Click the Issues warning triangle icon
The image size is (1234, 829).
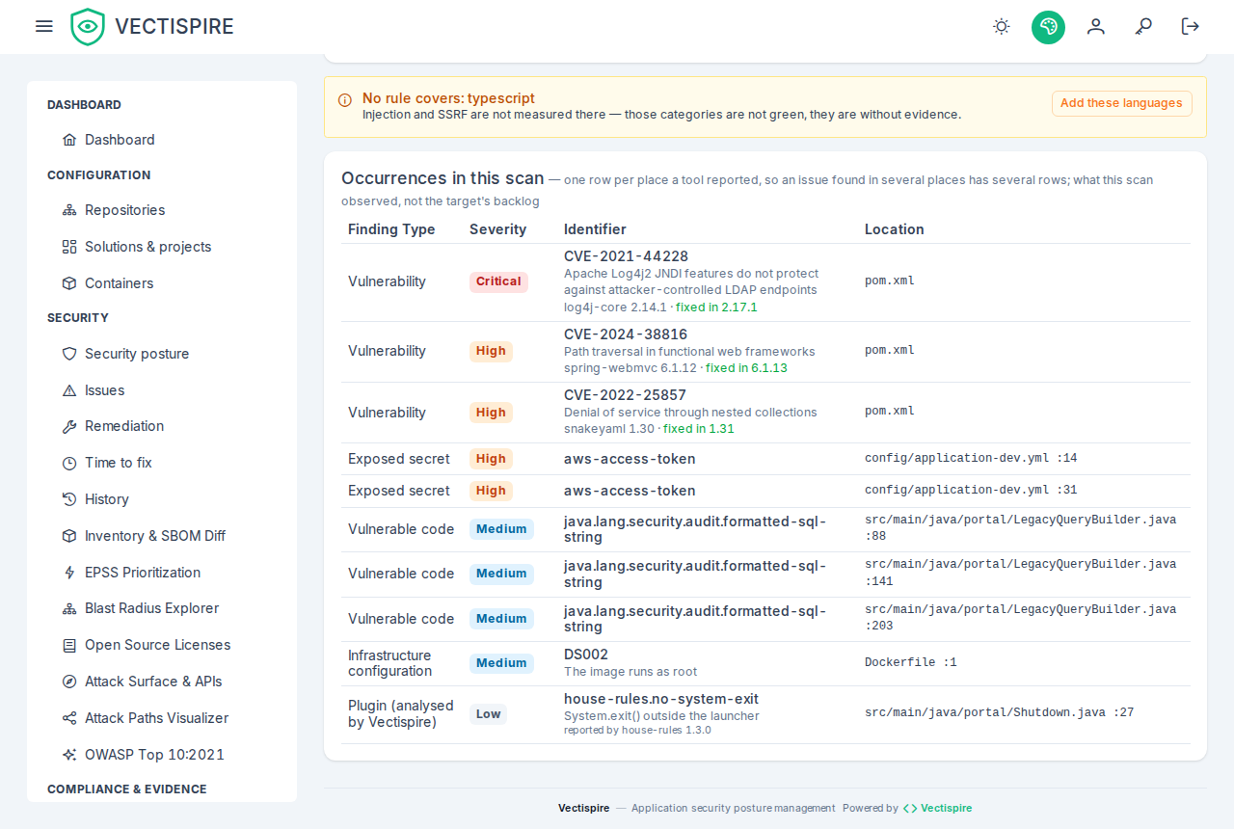tap(69, 390)
